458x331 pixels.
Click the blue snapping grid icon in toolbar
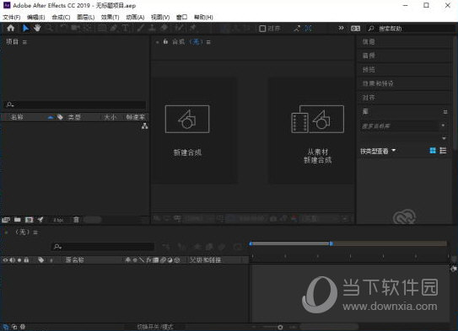pyautogui.click(x=308, y=29)
